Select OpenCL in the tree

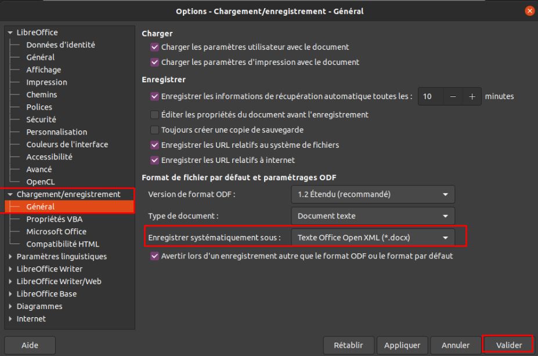point(41,182)
